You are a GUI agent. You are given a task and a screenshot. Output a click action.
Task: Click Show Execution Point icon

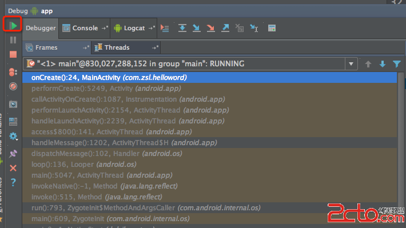pos(165,28)
